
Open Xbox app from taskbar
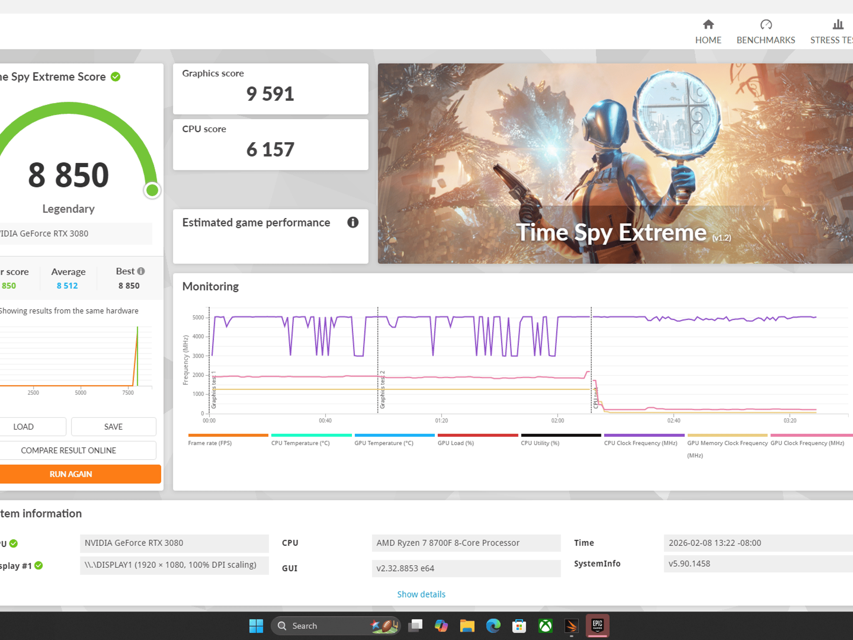(545, 626)
